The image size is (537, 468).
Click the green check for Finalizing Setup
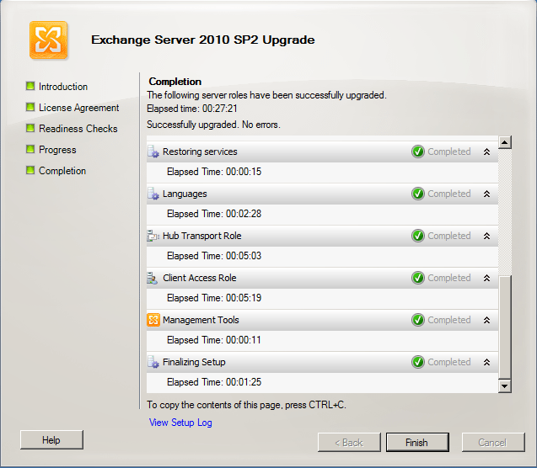click(418, 362)
